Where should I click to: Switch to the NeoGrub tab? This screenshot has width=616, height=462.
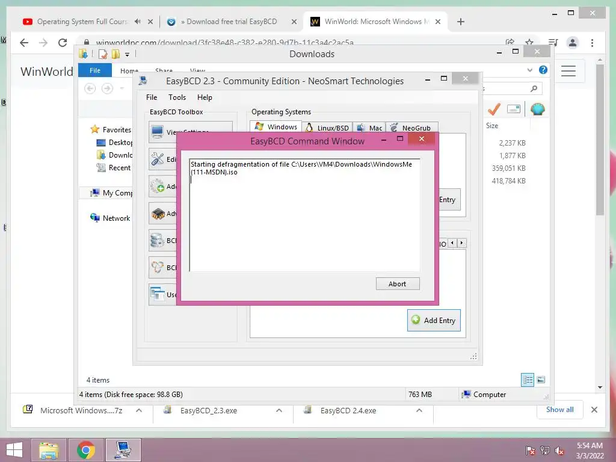coord(411,128)
